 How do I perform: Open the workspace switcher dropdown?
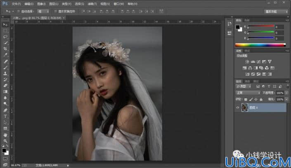click(x=276, y=12)
